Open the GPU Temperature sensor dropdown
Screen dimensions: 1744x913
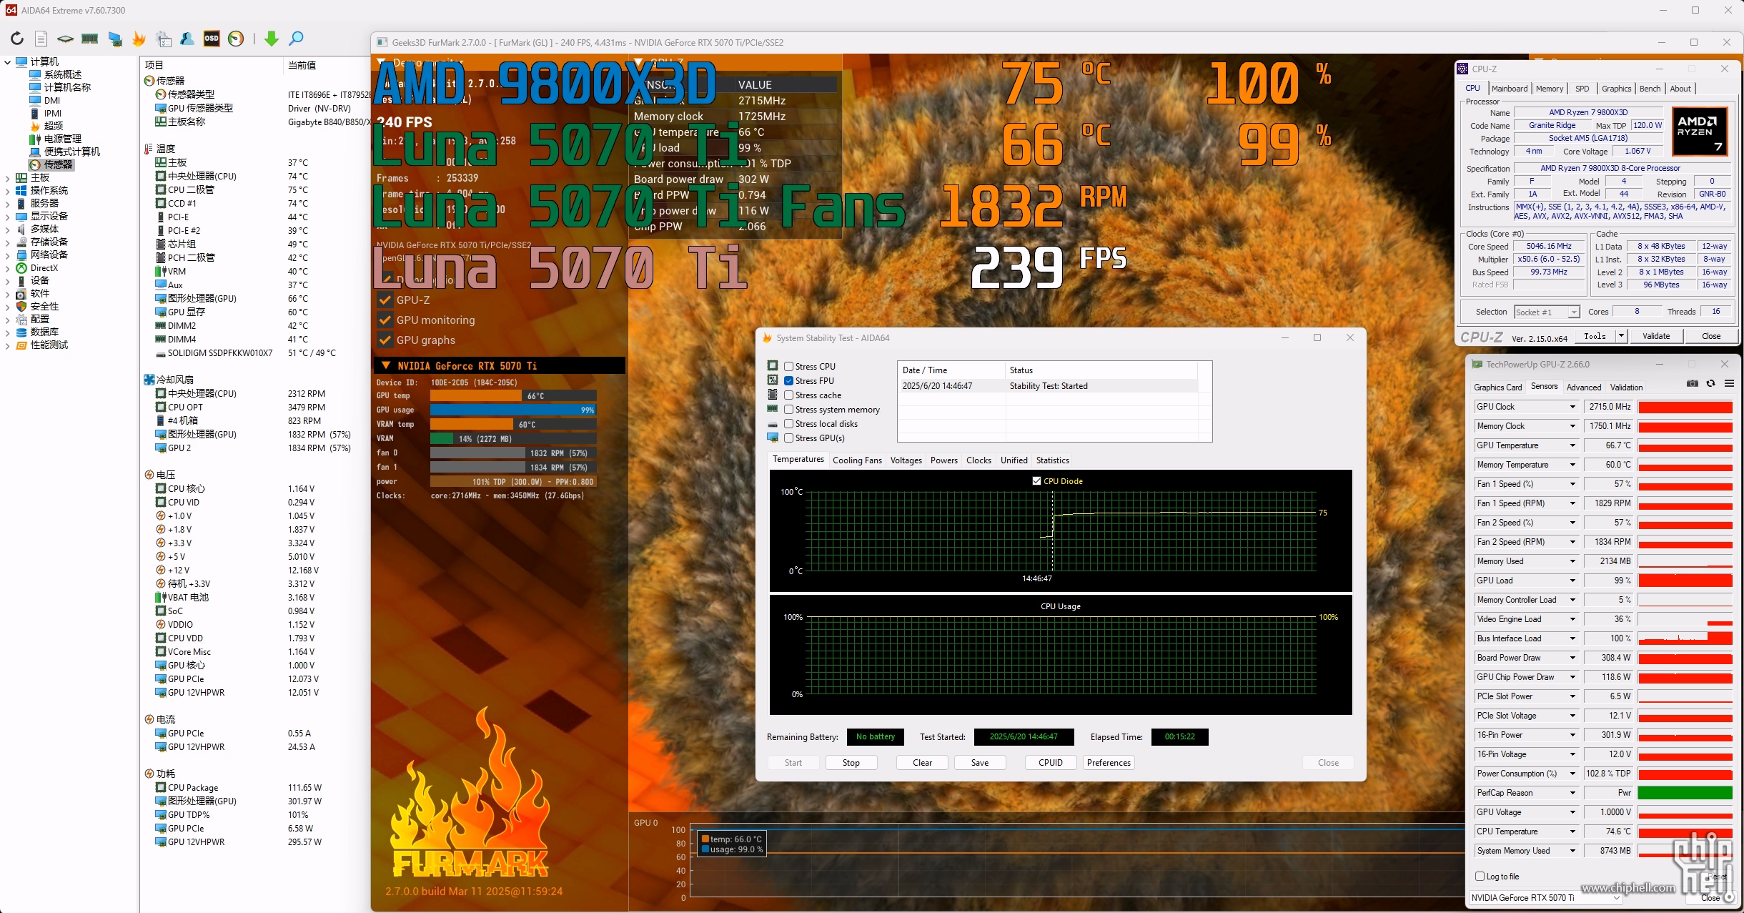[1572, 445]
